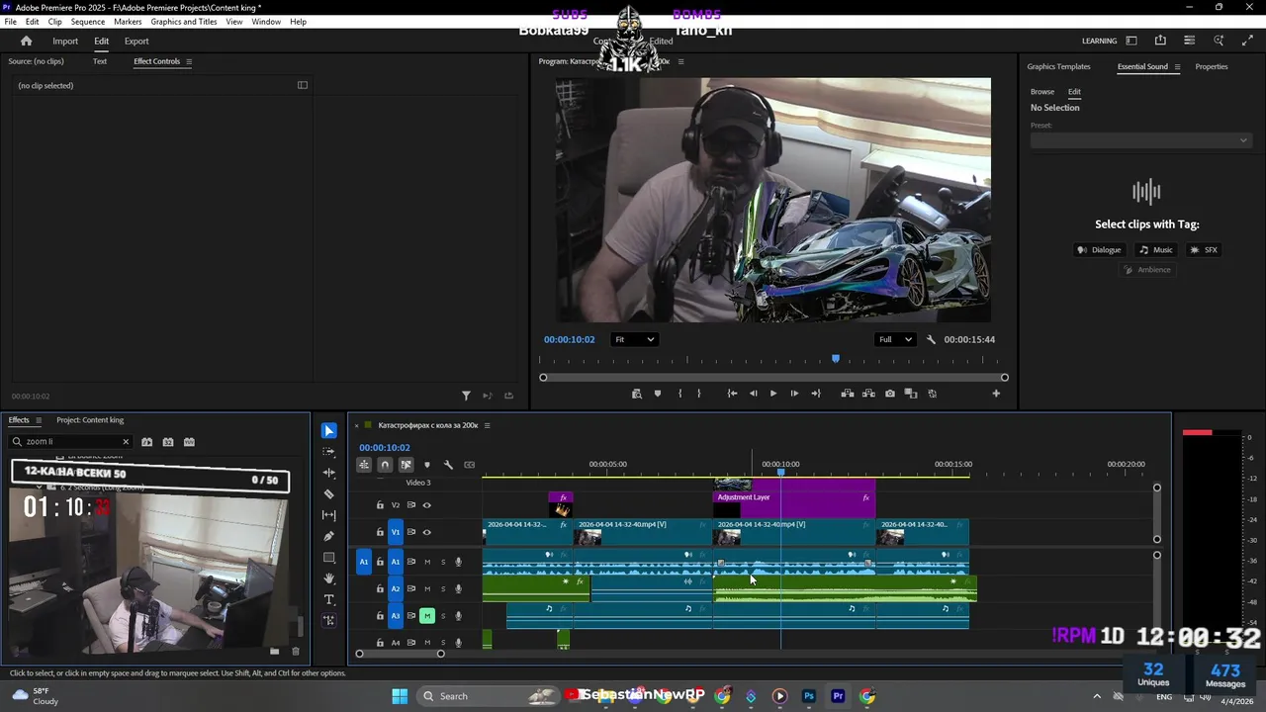
Task: Open the Fit zoom level dropdown
Action: tap(634, 339)
